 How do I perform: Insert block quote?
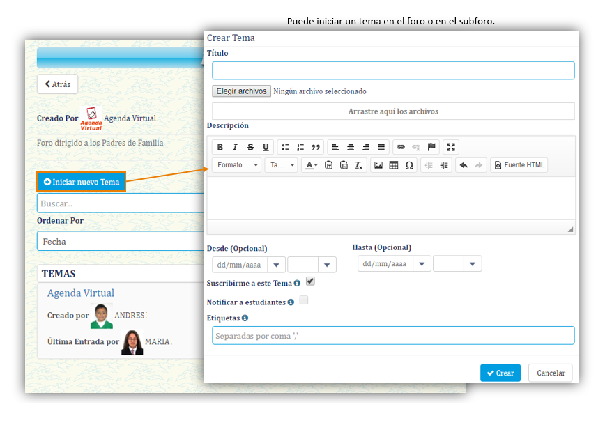pos(316,147)
